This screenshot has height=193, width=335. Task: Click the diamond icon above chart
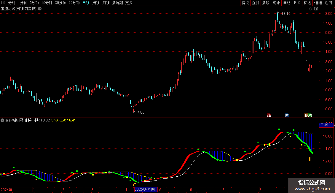[x=311, y=9]
